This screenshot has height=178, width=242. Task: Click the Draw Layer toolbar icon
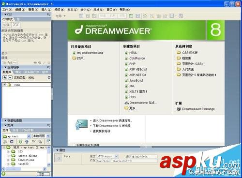(94, 16)
